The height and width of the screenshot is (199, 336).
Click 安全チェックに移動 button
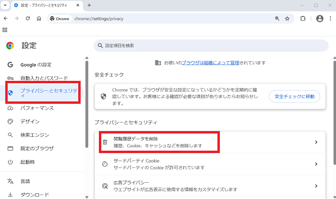[x=294, y=97]
